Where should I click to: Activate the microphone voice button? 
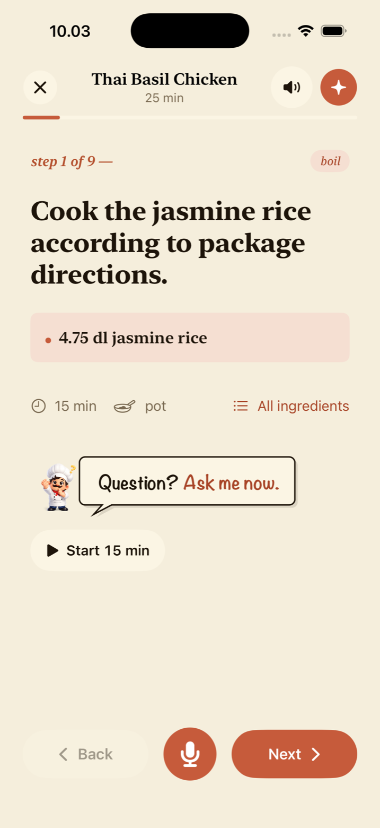click(x=190, y=754)
